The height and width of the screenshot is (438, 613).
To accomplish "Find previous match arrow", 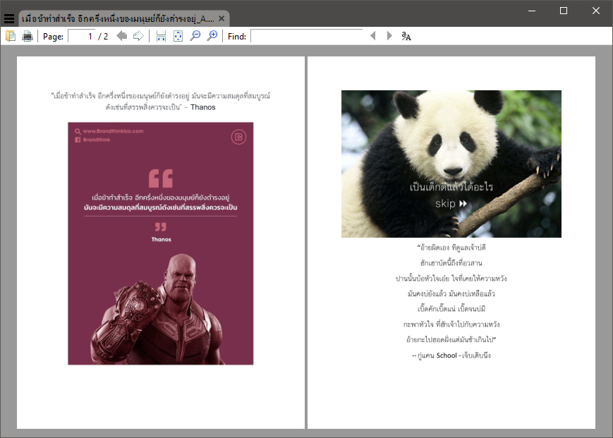I will coord(373,36).
